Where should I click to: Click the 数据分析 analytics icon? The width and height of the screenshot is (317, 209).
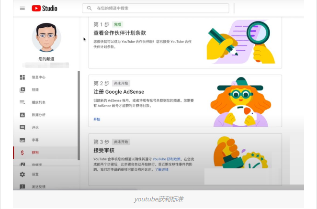[22, 115]
